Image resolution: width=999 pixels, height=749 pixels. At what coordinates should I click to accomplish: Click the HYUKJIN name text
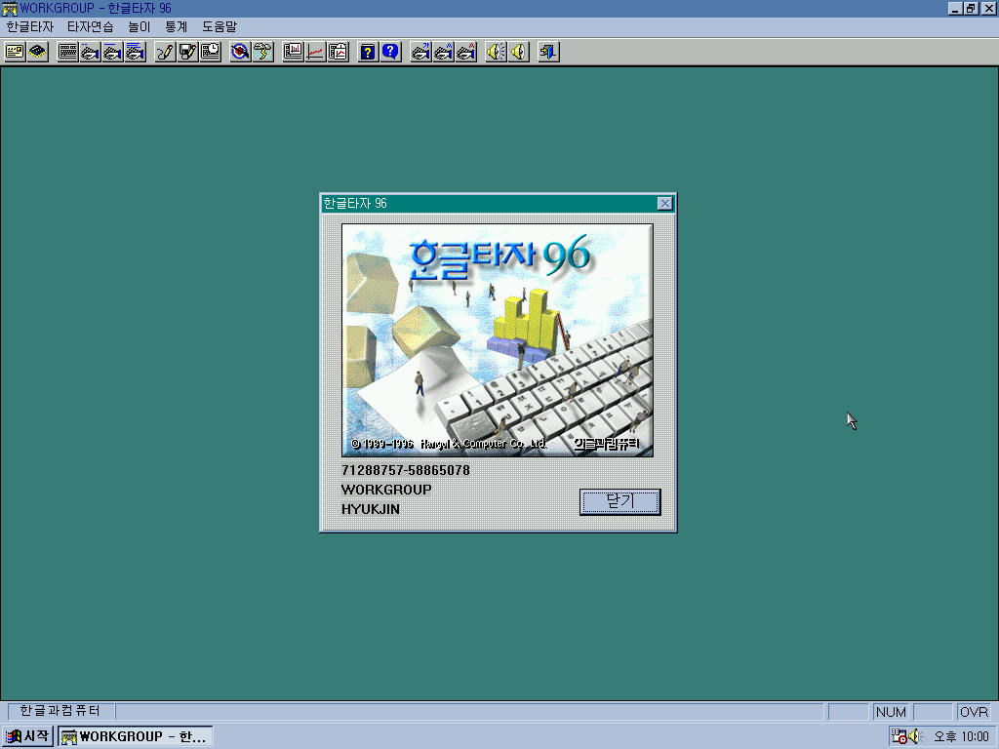tap(371, 509)
